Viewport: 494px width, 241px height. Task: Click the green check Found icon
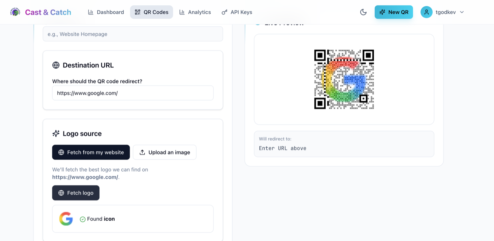point(83,219)
